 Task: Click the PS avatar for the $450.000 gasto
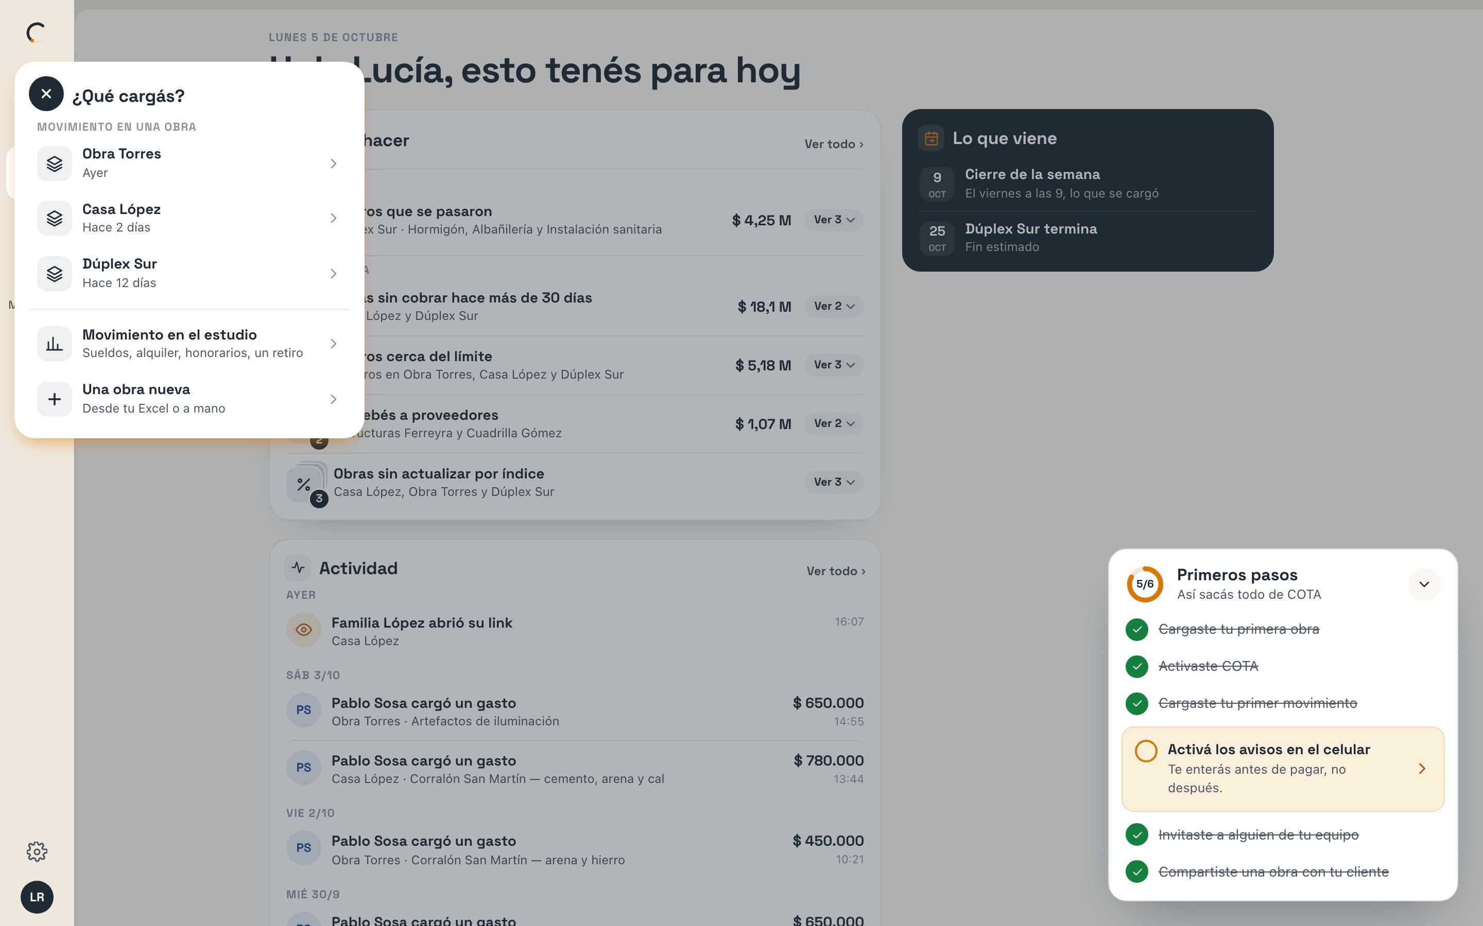pyautogui.click(x=303, y=848)
